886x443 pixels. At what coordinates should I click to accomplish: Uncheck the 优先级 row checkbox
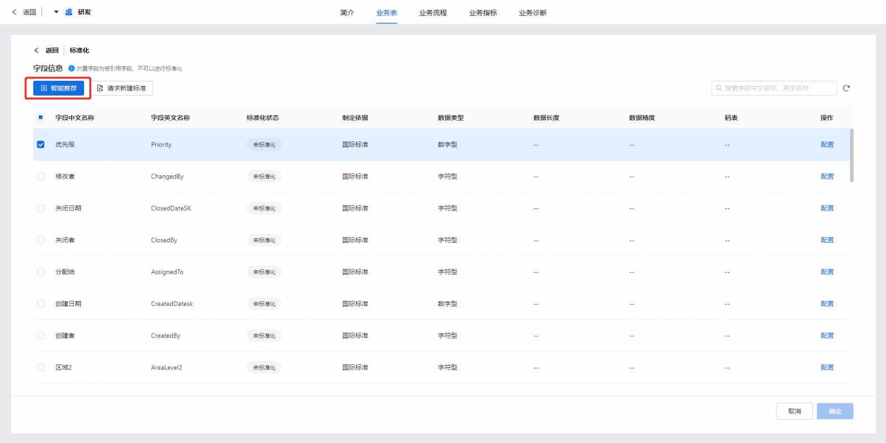tap(40, 144)
